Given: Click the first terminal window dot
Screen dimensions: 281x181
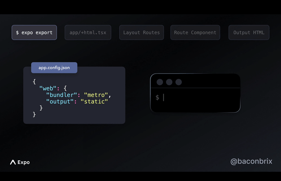Looking at the screenshot, I should 160,82.
